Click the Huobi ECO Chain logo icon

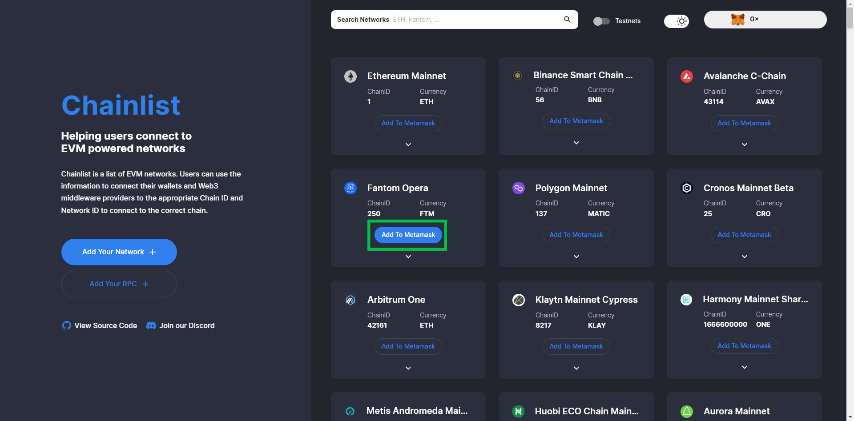coord(518,412)
